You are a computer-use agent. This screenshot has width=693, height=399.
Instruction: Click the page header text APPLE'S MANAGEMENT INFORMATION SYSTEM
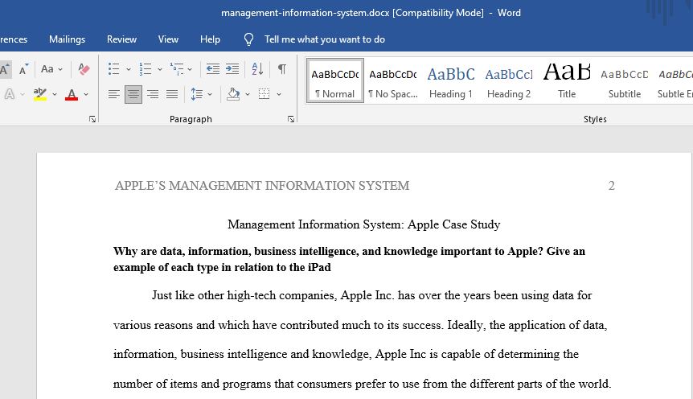[x=262, y=185]
